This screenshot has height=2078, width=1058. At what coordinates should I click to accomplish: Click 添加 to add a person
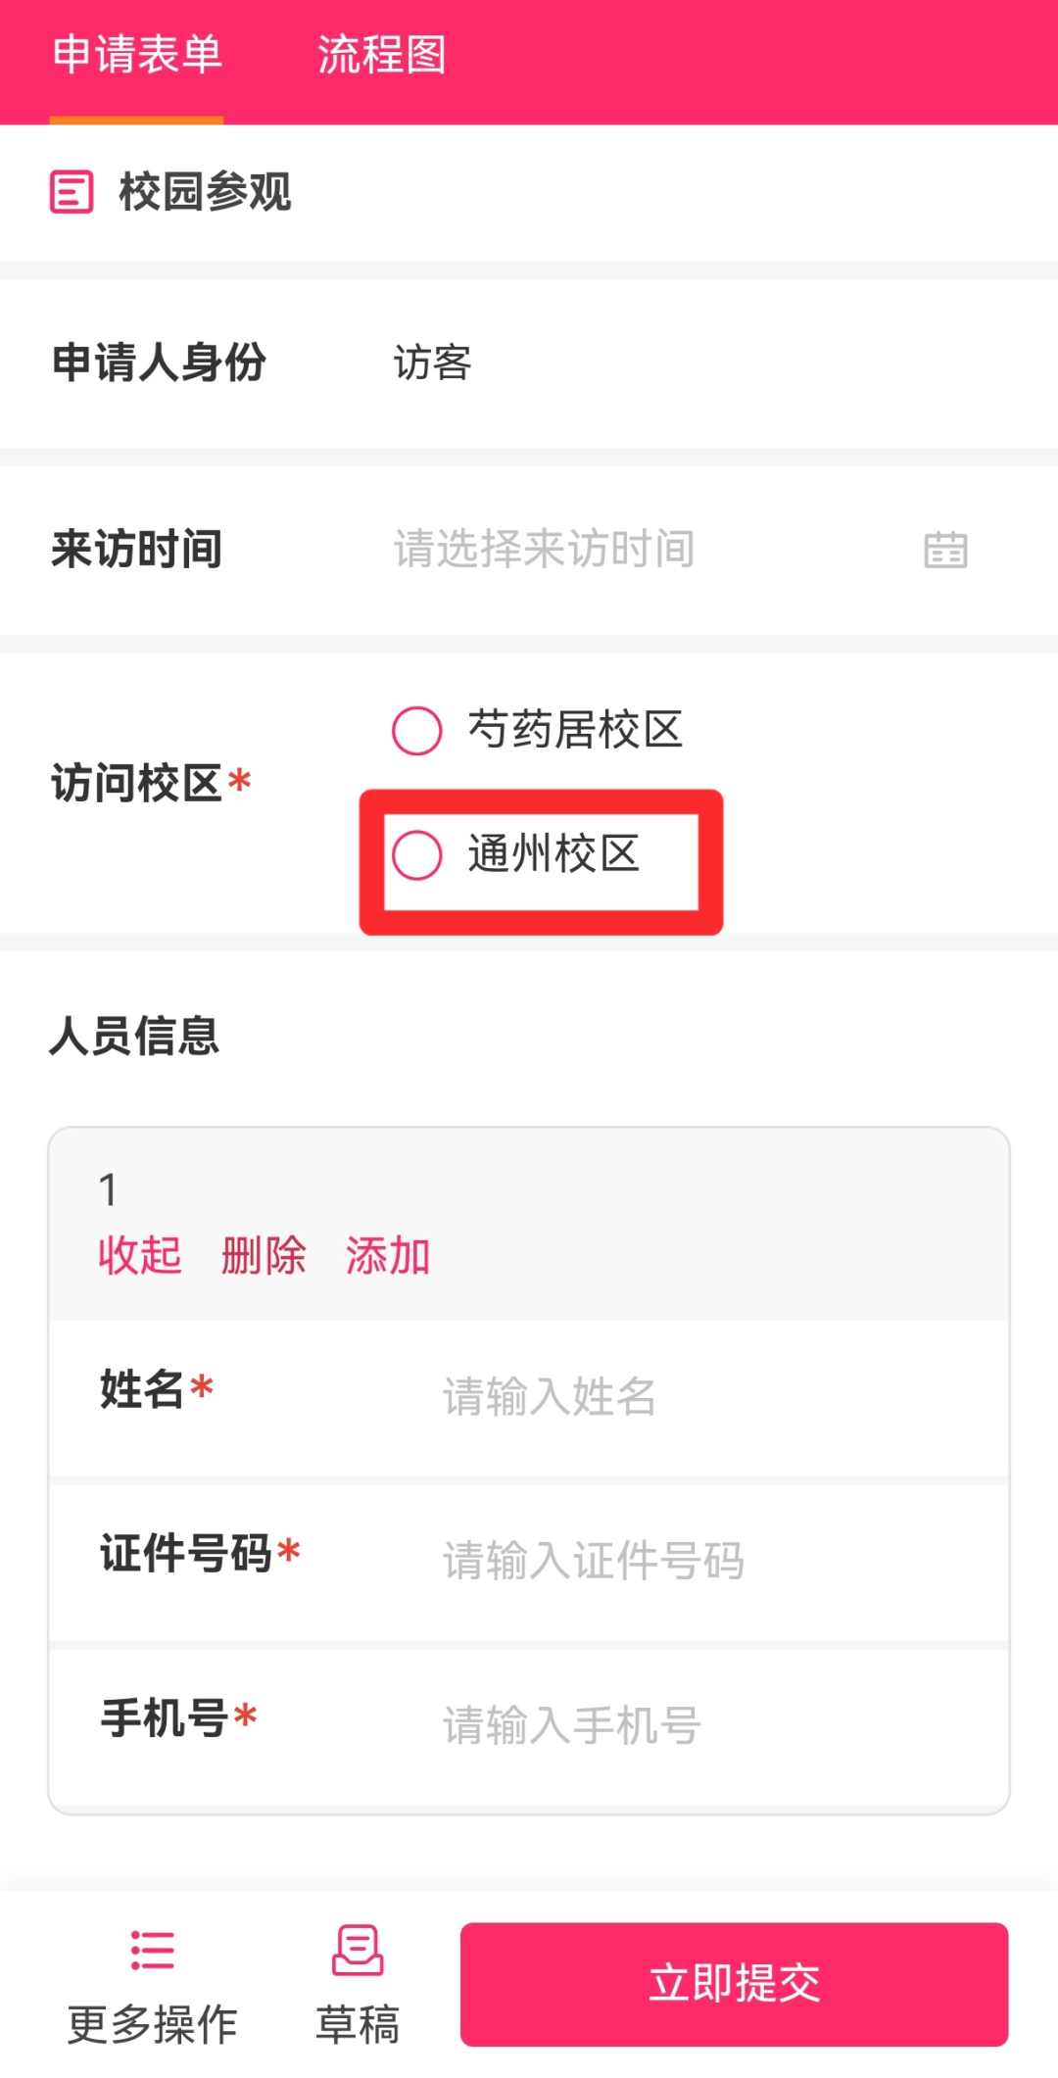point(388,1255)
